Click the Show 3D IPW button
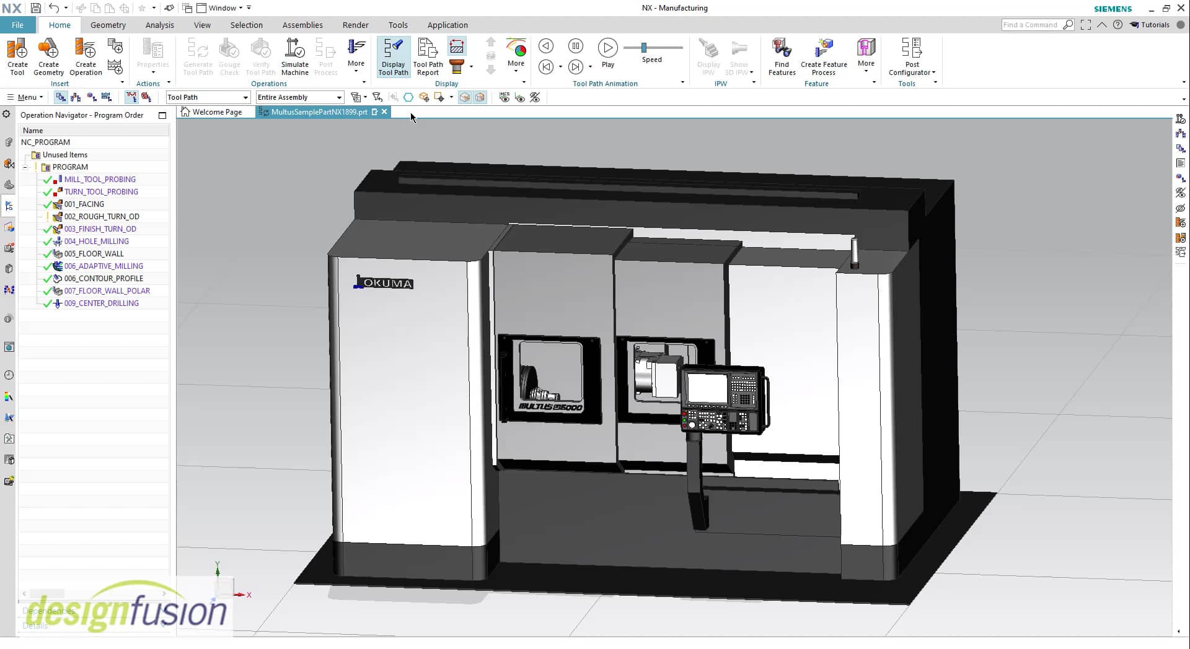Screen dimensions: 1190x649 point(740,56)
